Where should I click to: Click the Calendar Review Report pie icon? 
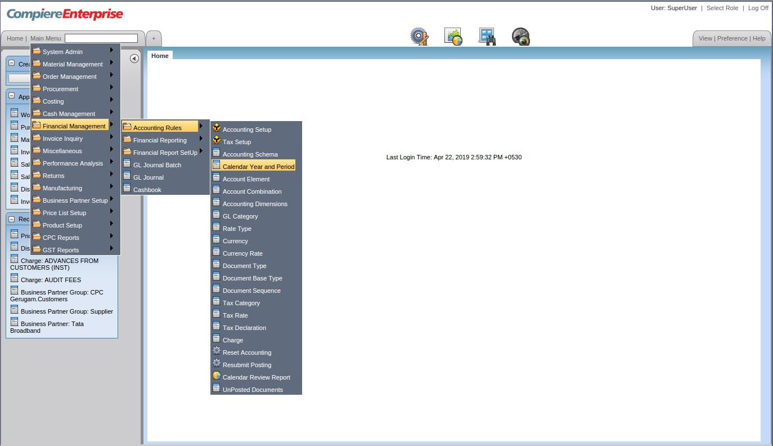click(x=217, y=376)
